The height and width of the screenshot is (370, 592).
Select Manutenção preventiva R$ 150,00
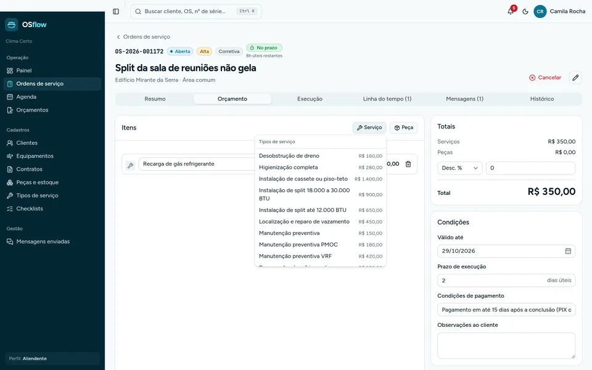(x=321, y=233)
